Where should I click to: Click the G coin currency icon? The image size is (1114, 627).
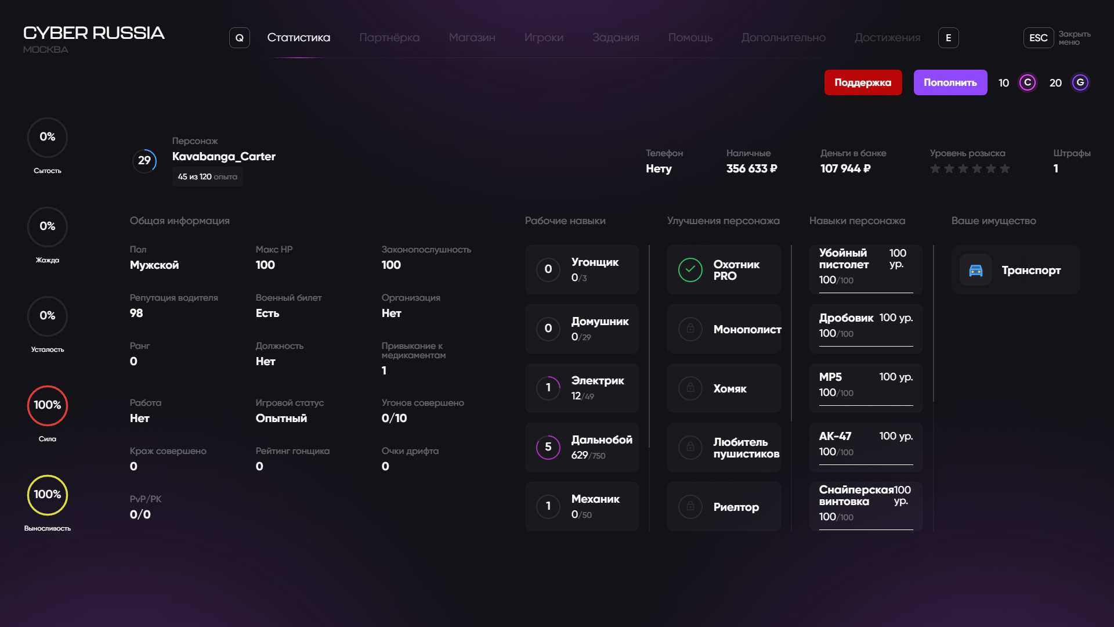tap(1080, 82)
